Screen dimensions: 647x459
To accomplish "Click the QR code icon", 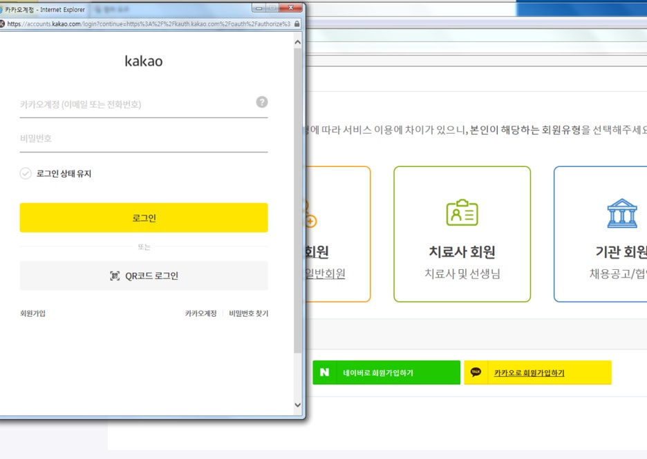I will (x=115, y=276).
